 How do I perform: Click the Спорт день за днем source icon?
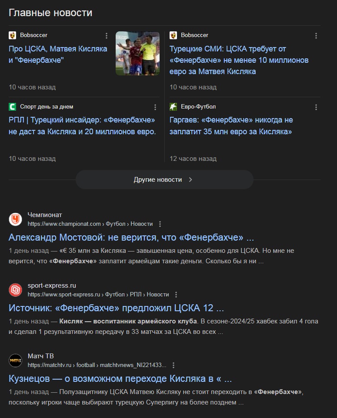point(13,107)
